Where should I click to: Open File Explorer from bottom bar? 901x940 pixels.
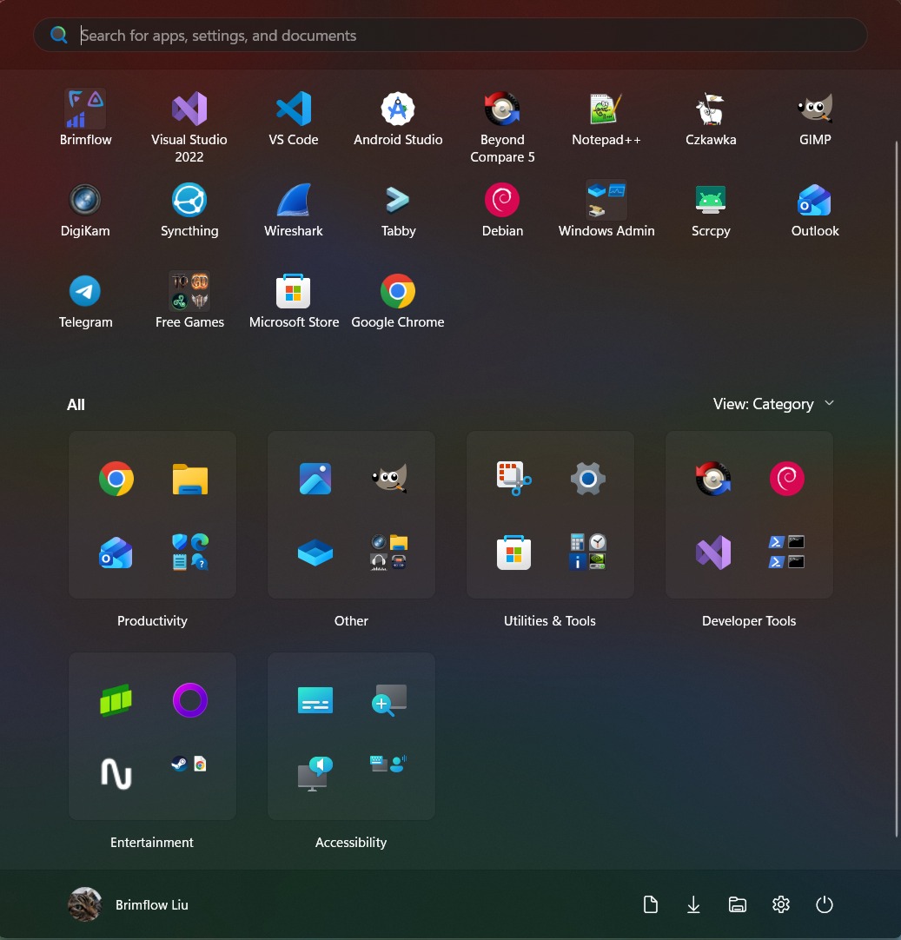738,904
